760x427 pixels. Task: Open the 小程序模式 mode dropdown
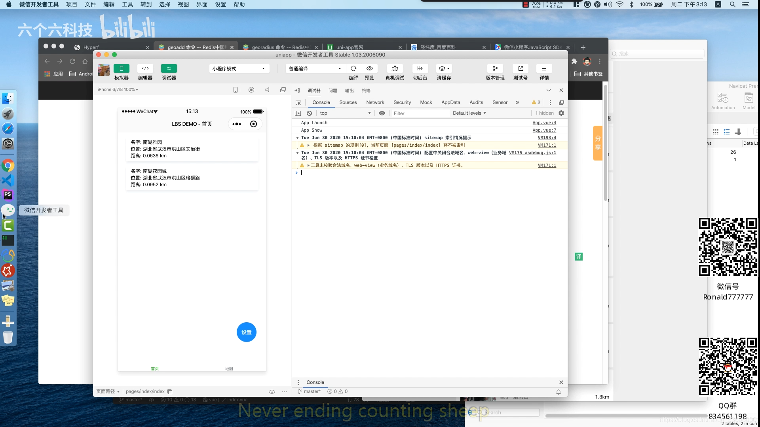click(x=239, y=68)
